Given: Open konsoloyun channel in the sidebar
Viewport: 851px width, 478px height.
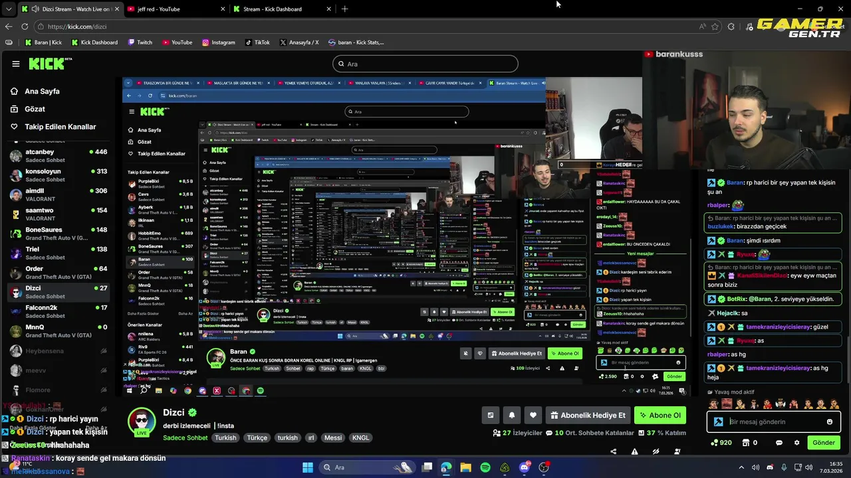Looking at the screenshot, I should pyautogui.click(x=59, y=175).
